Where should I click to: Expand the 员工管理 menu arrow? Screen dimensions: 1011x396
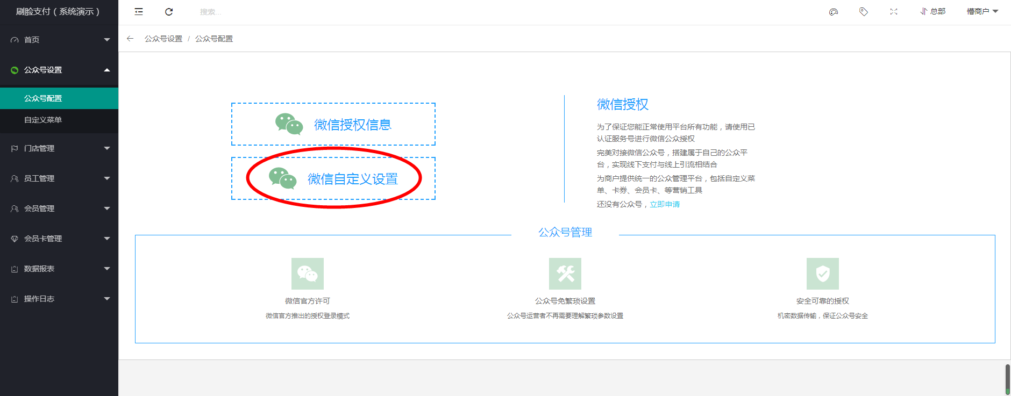107,178
